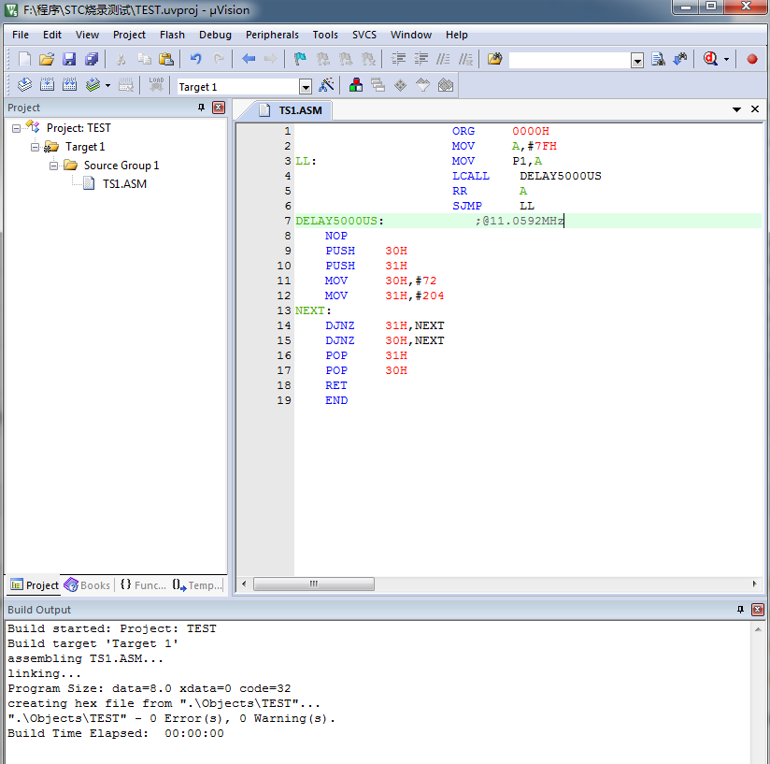Click the Batch Build icon
Viewport: 770px width, 764px height.
point(93,85)
